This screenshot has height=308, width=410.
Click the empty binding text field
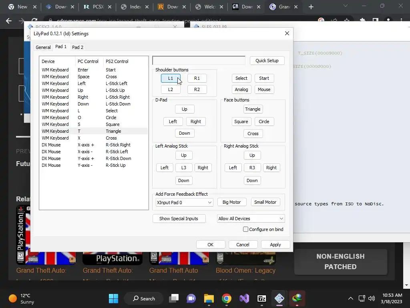199,61
